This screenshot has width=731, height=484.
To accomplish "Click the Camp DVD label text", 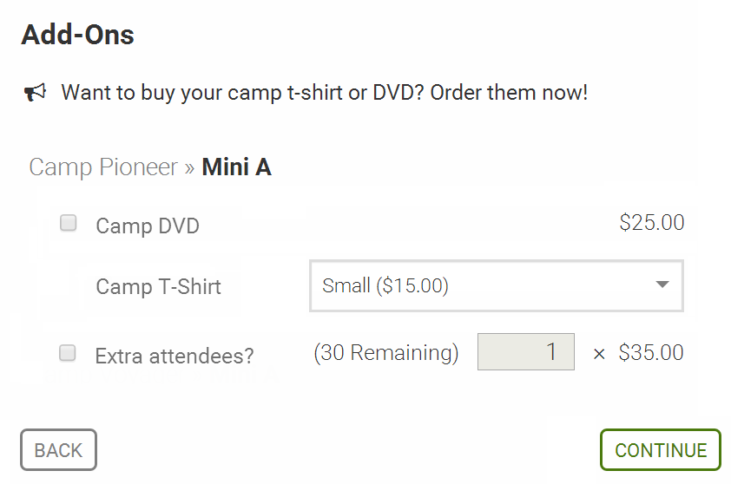I will pyautogui.click(x=148, y=226).
